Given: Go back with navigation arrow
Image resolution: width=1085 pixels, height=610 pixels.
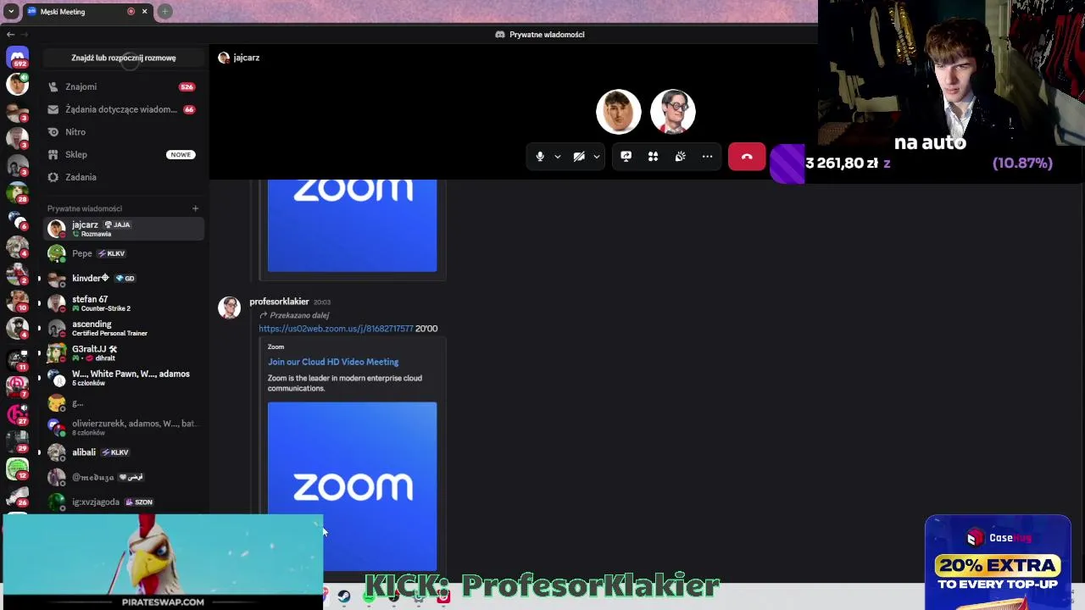Looking at the screenshot, I should pos(10,35).
